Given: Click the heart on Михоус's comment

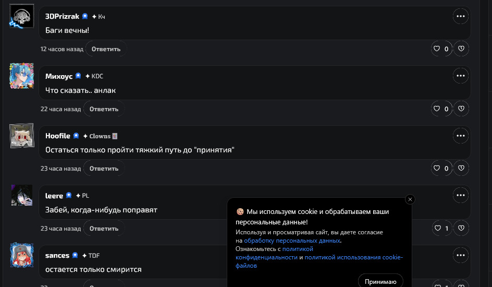Looking at the screenshot, I should [437, 109].
